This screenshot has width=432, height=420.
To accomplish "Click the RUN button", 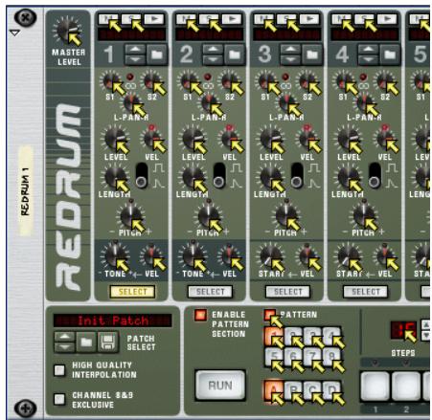I will [220, 386].
